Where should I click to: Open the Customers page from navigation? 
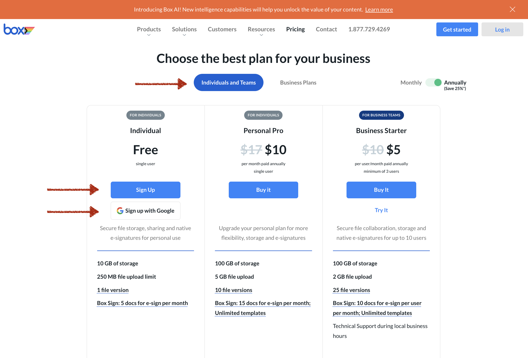pos(222,29)
